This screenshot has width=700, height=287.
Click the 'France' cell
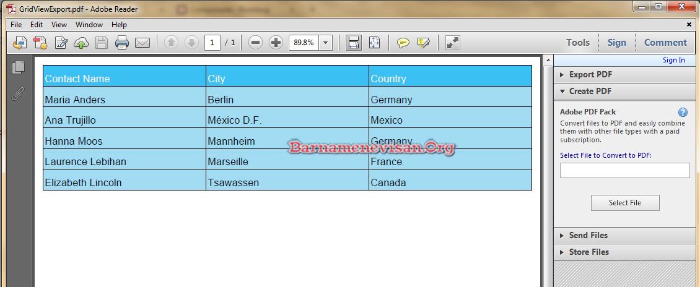pos(450,159)
